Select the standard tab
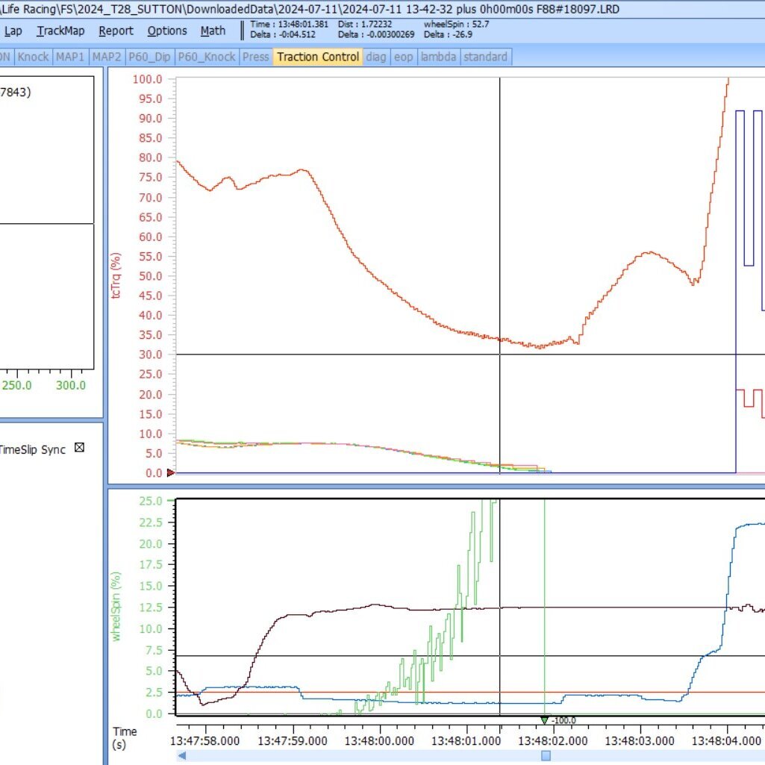 [x=485, y=57]
